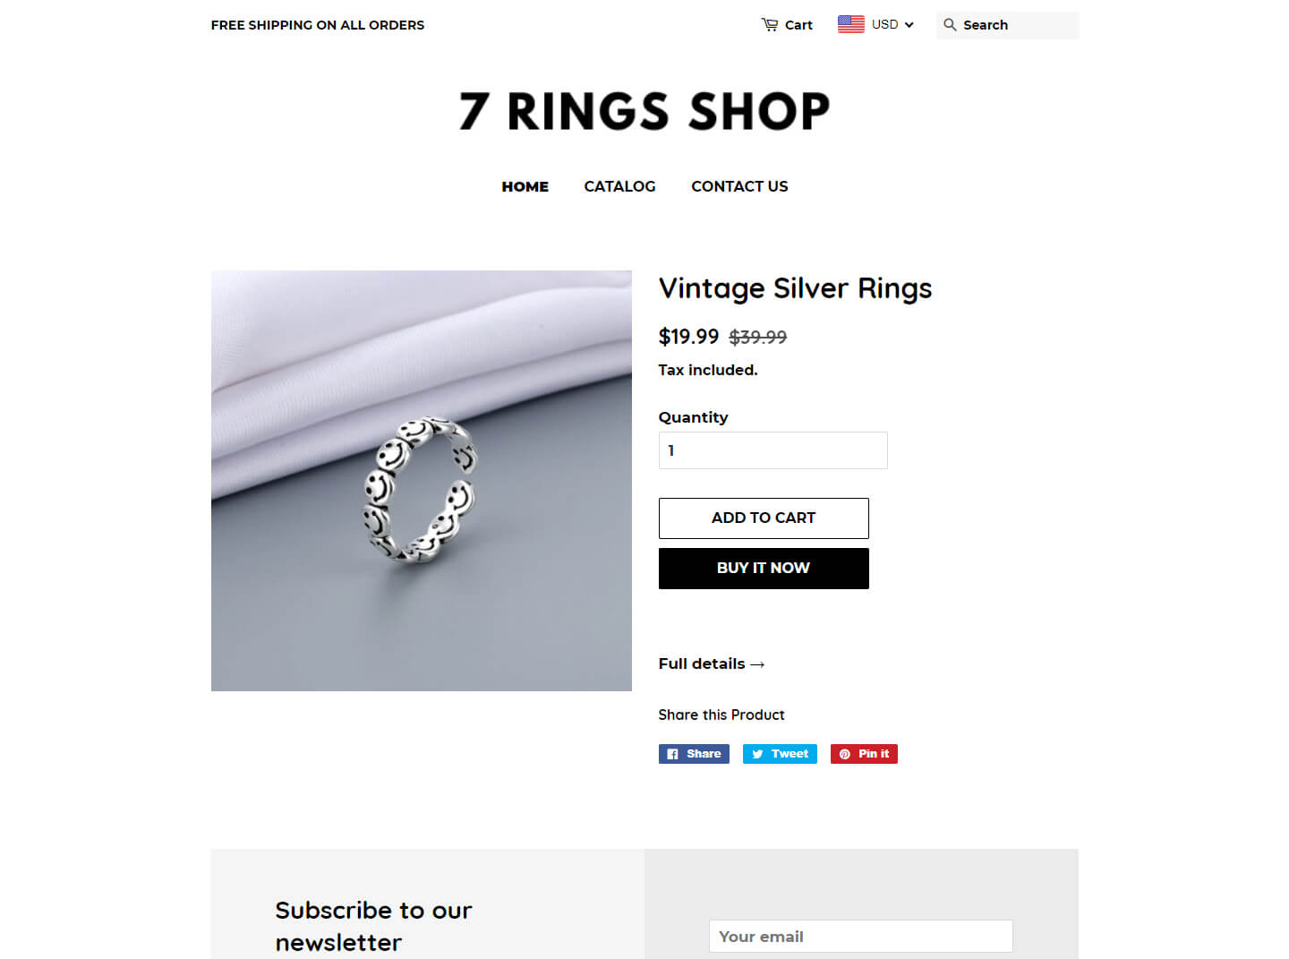Focus the Your email newsletter field
The height and width of the screenshot is (959, 1289).
pos(861,937)
